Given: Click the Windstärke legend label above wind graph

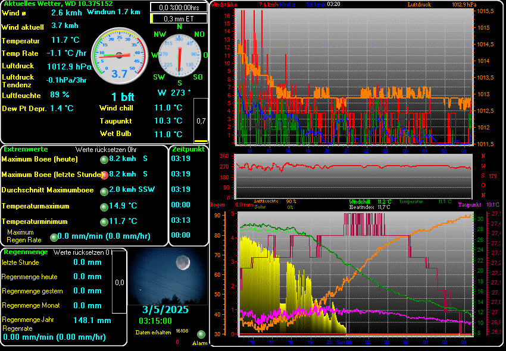Looking at the screenshot, I should tap(224, 5).
